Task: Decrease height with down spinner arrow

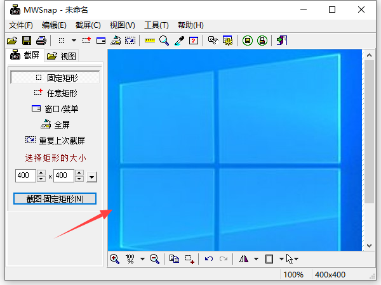Action: coord(79,179)
